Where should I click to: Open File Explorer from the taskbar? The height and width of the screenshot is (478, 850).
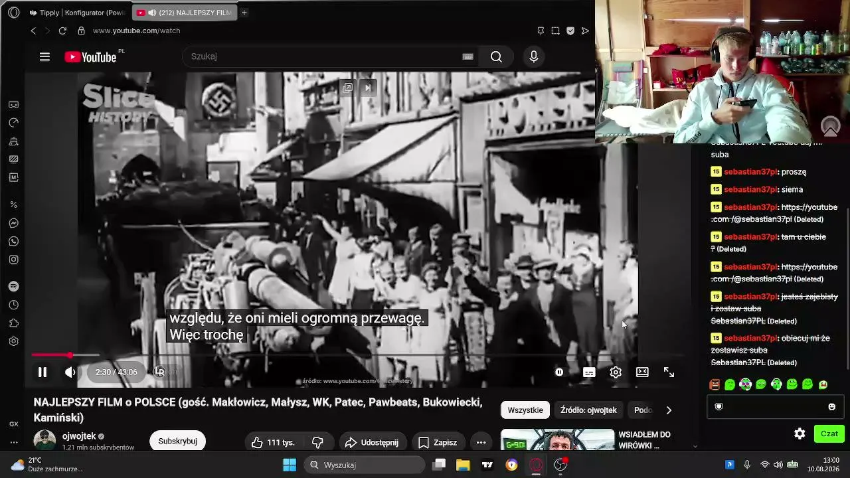tap(463, 465)
